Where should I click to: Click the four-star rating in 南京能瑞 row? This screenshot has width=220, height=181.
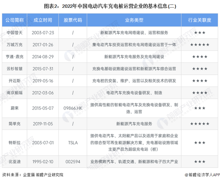pyautogui.click(x=200, y=93)
